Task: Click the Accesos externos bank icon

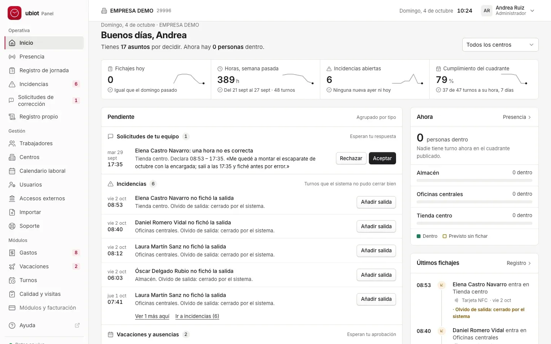Action: [12, 198]
